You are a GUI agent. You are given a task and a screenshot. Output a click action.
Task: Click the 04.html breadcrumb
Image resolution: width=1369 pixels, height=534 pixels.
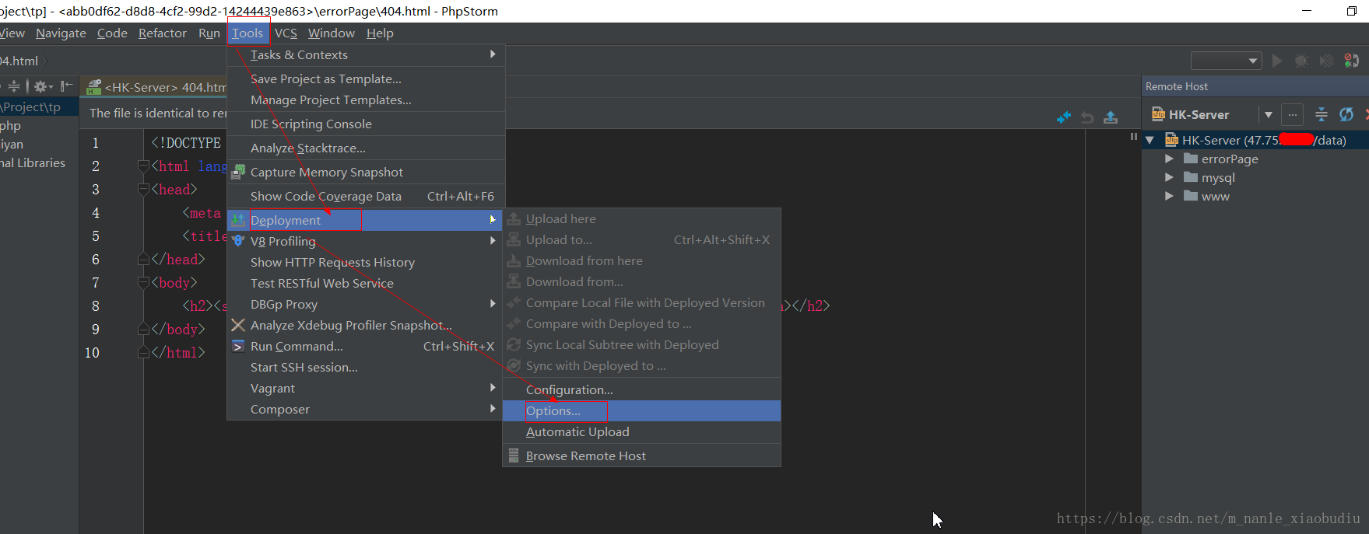tap(19, 61)
